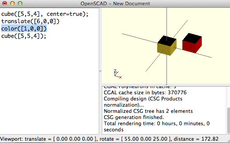230x143 pixels.
Task: Click the console pane scrollbar thumb
Action: pos(228,120)
